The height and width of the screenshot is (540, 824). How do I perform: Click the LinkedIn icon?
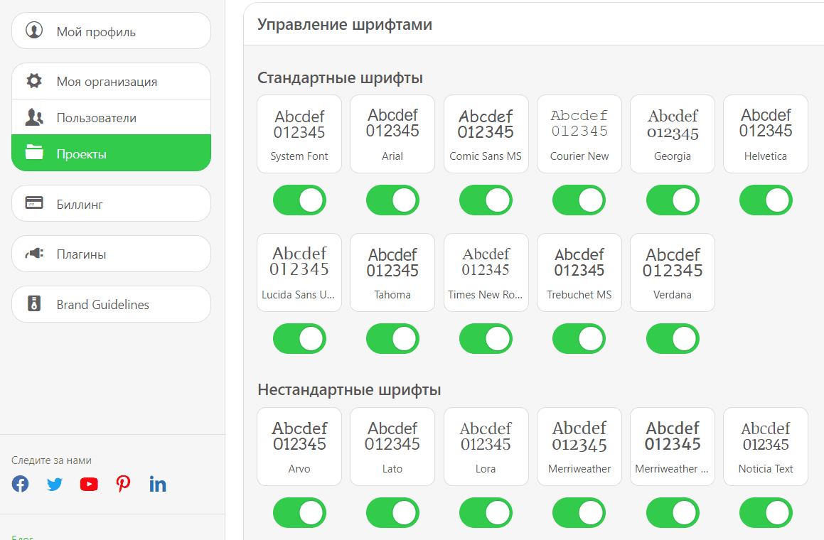tap(158, 485)
